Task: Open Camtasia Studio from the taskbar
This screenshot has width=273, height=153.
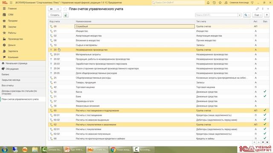Action: pos(51,150)
